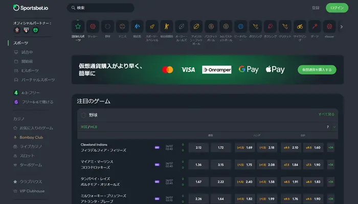Viewport: 358px width, 204px height.
Task: Select the cycling (サイクリング) icon
Action: click(300, 27)
